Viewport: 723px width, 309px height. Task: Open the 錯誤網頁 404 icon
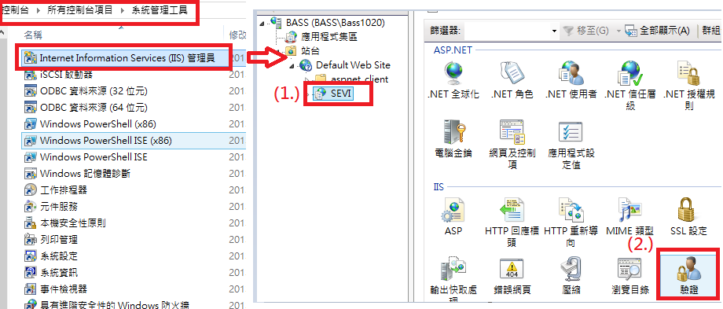click(x=512, y=276)
